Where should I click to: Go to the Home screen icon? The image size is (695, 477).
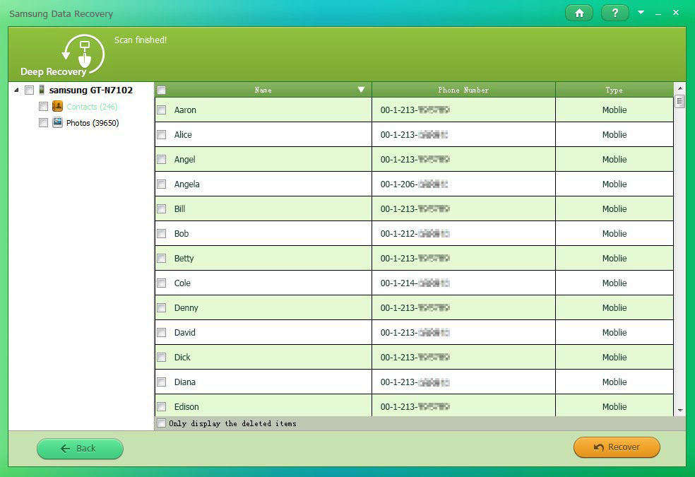pyautogui.click(x=579, y=13)
